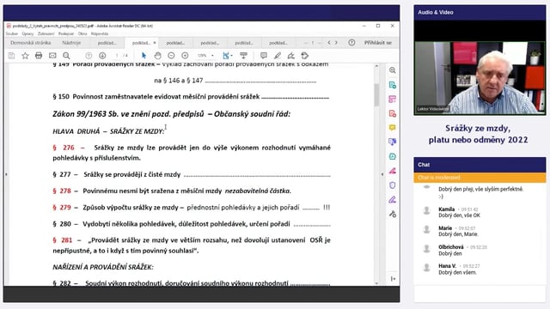Screen dimensions: 550x309
Task: Collapse the right tools pane
Action: [x=393, y=278]
